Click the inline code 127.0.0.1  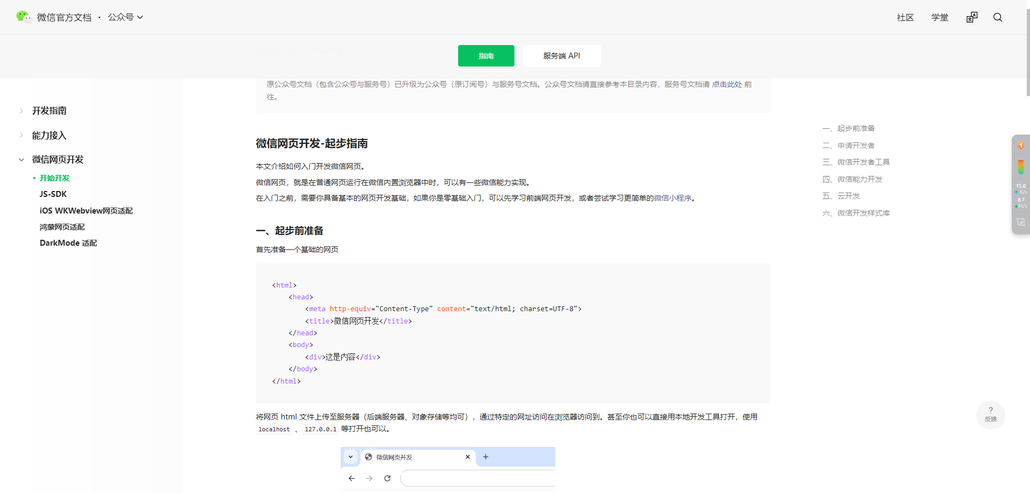[321, 429]
